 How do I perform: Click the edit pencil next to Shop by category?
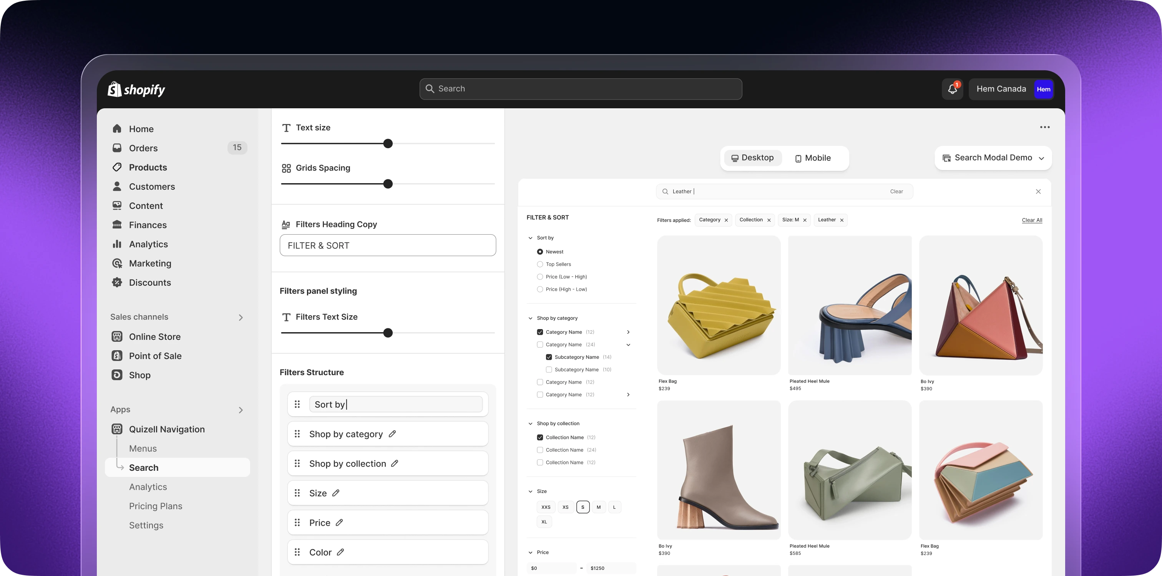pos(392,434)
